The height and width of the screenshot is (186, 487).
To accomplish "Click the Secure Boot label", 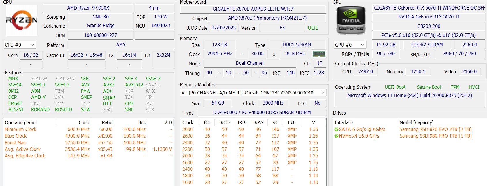I will pos(429,87).
